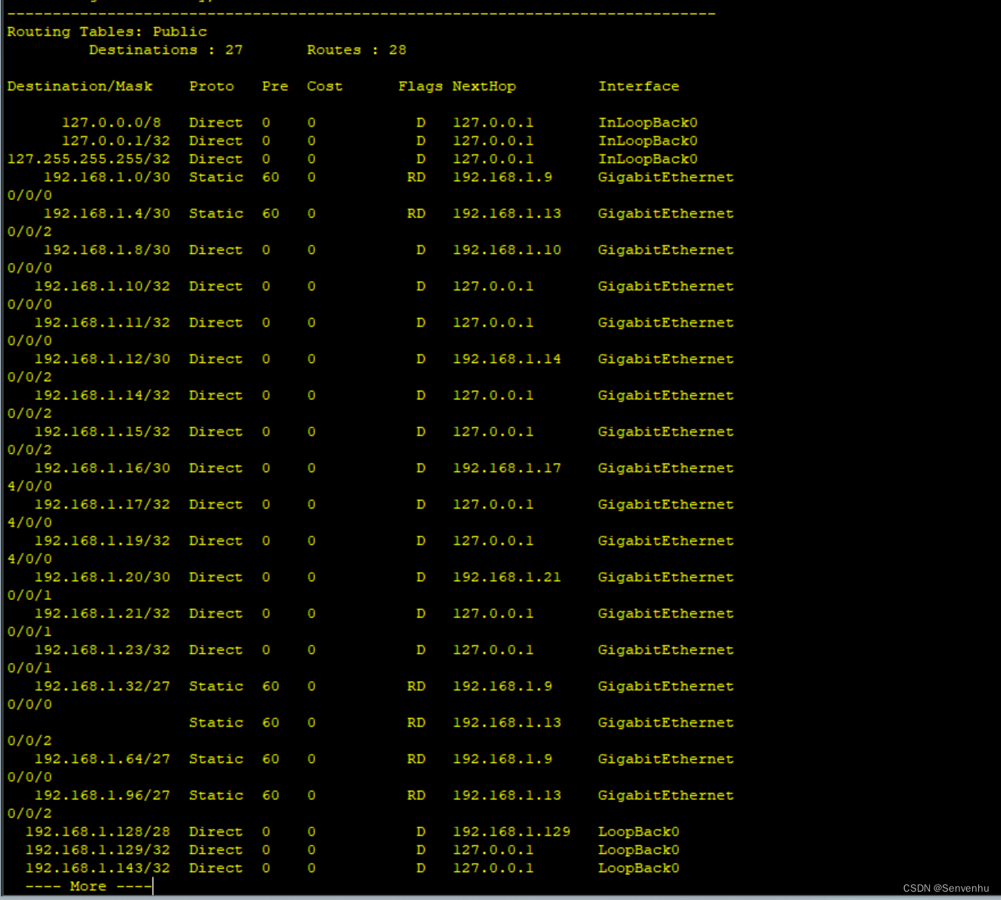Click the Flags column header
The height and width of the screenshot is (900, 1001).
[x=421, y=86]
